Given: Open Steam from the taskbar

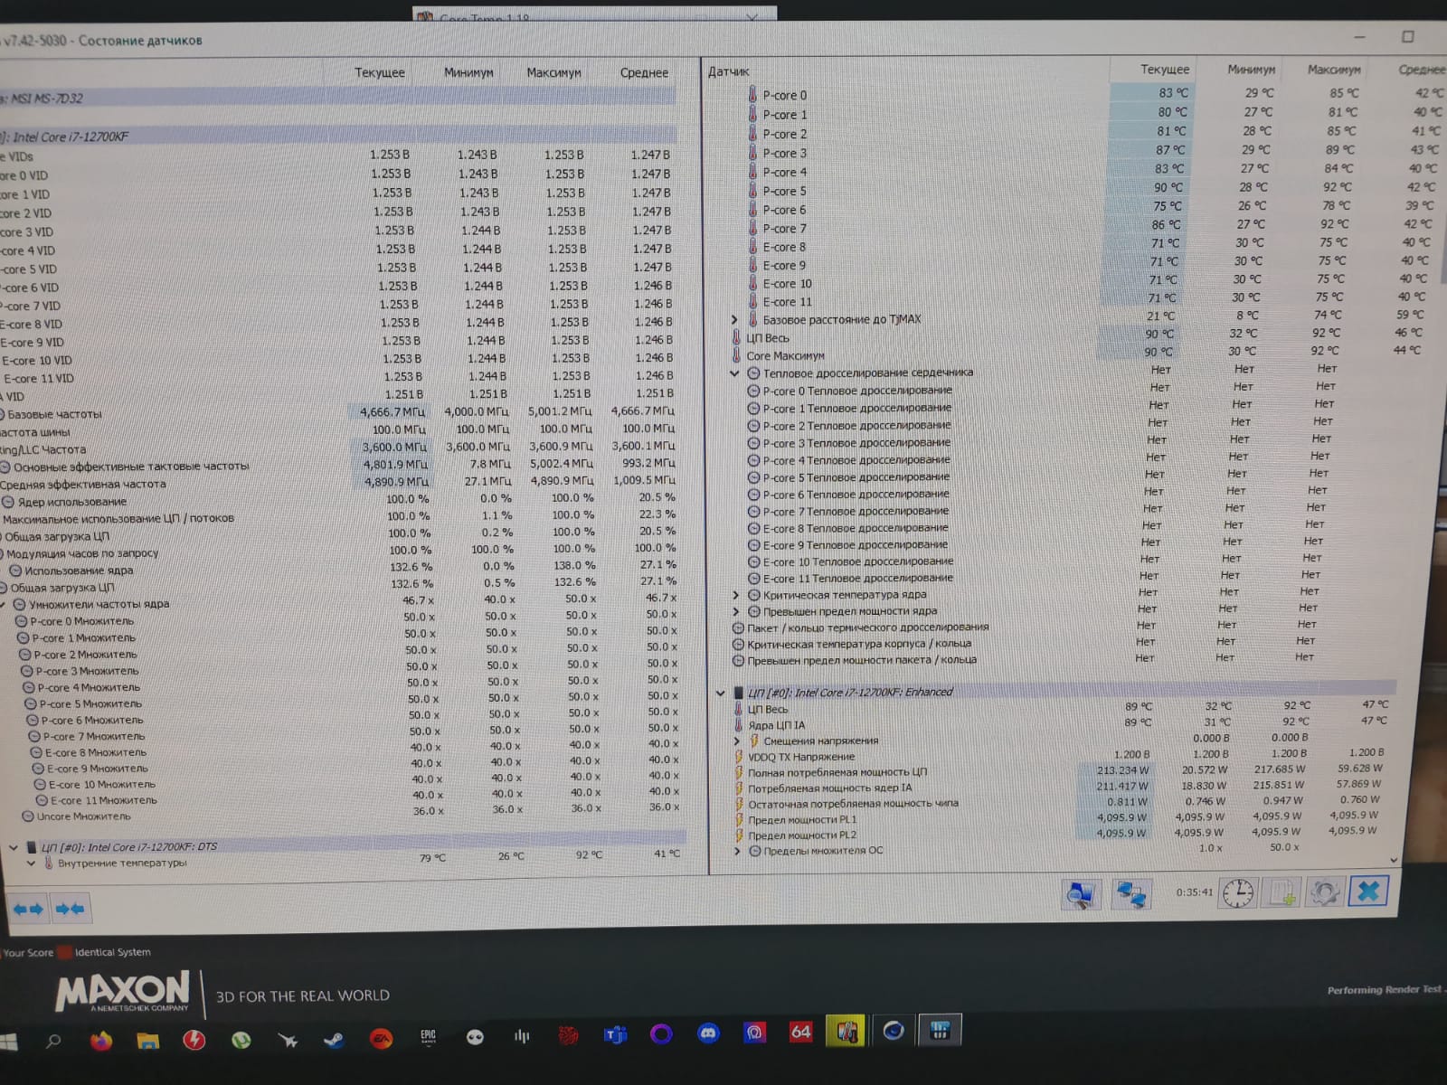Looking at the screenshot, I should [335, 1040].
